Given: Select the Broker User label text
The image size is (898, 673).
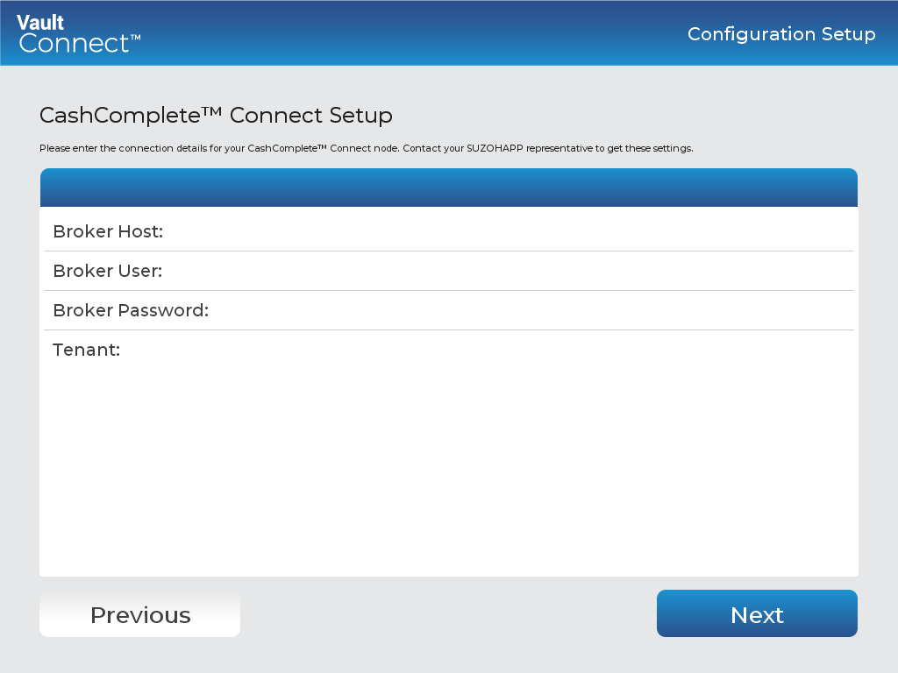Looking at the screenshot, I should click(x=107, y=270).
